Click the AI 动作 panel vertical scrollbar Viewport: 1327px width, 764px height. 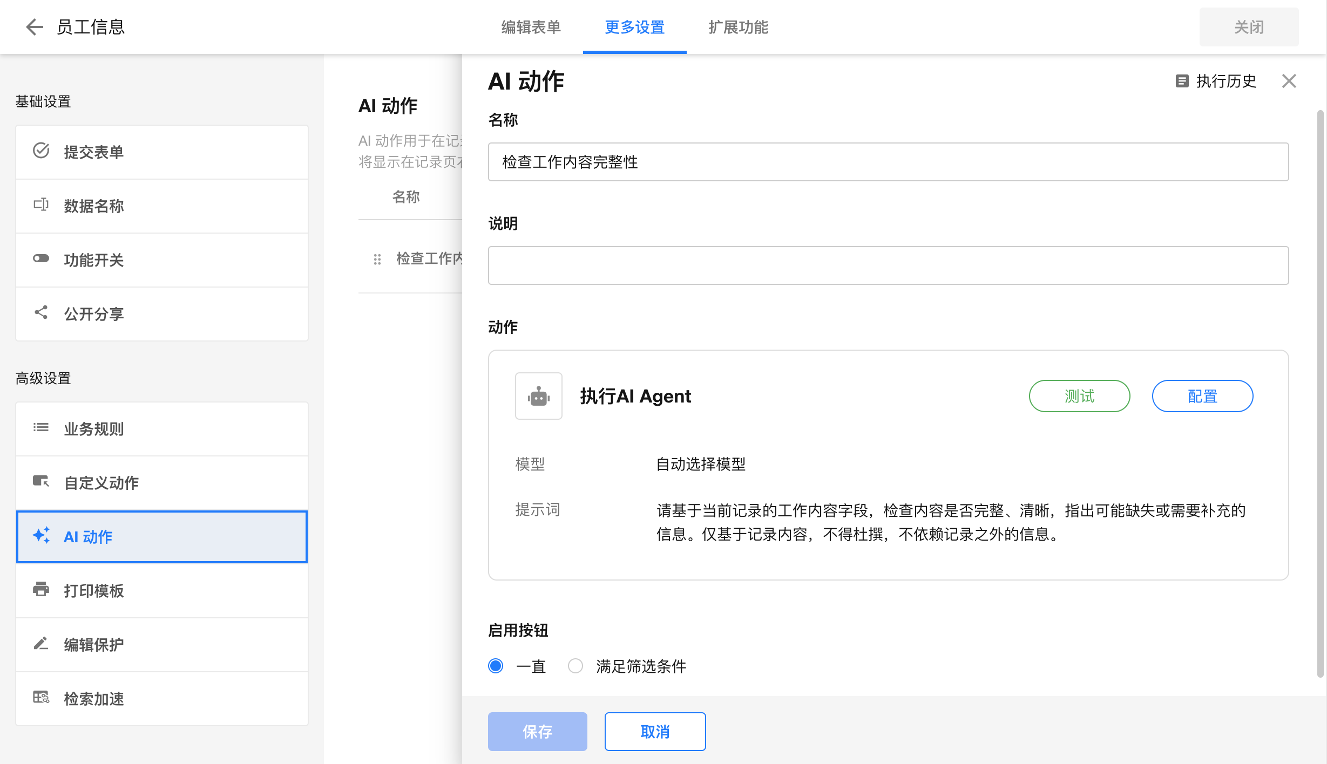pos(1320,394)
